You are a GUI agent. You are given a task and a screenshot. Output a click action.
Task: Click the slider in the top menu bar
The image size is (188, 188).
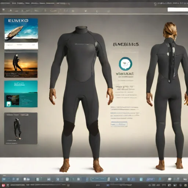click(63, 4)
